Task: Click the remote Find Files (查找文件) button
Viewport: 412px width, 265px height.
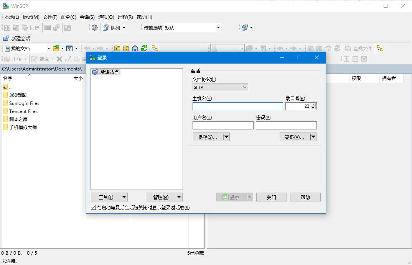Action: [358, 48]
